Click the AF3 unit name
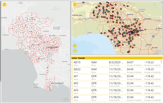The width and height of the screenshot is (163, 103). (x=76, y=90)
